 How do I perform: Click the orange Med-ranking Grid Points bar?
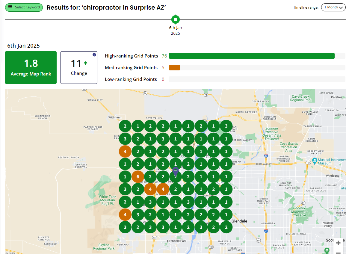174,68
